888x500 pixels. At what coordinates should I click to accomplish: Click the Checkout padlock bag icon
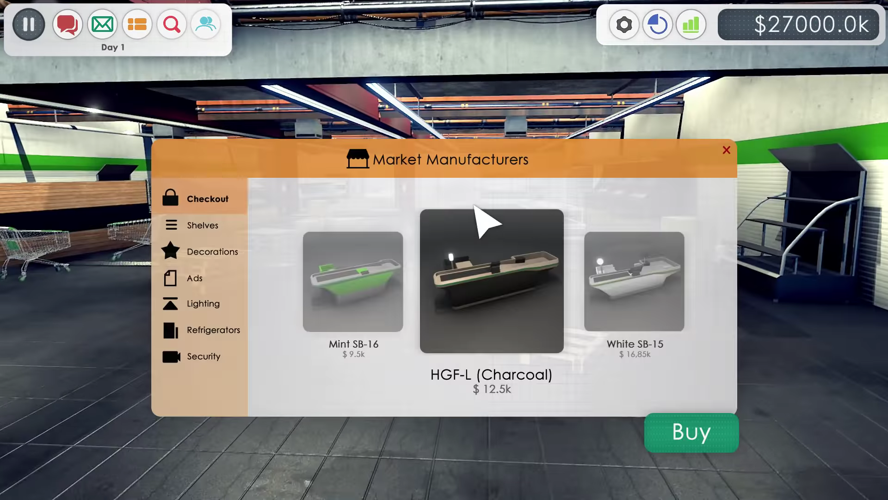pyautogui.click(x=170, y=198)
